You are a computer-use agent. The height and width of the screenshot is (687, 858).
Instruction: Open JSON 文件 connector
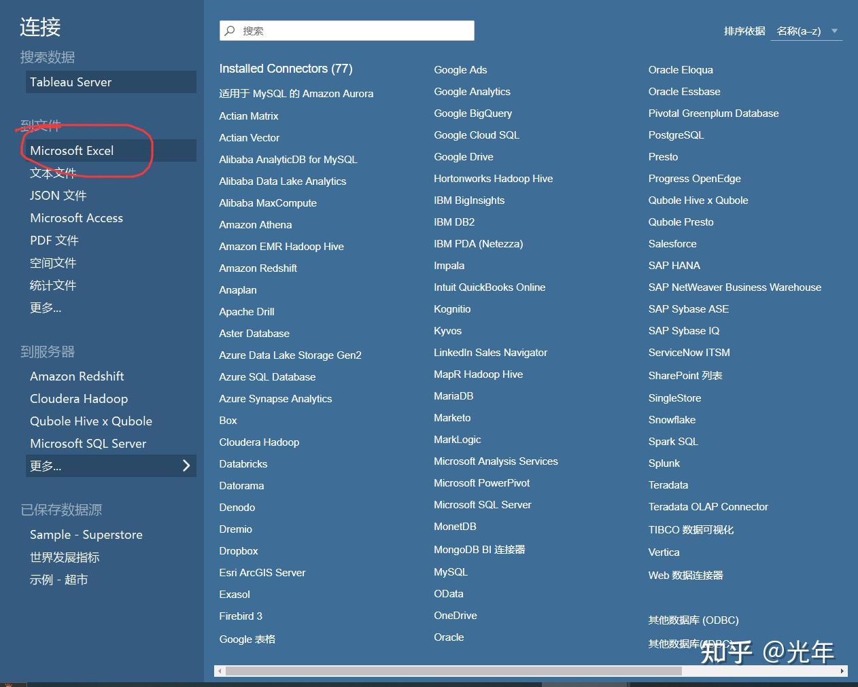point(58,196)
